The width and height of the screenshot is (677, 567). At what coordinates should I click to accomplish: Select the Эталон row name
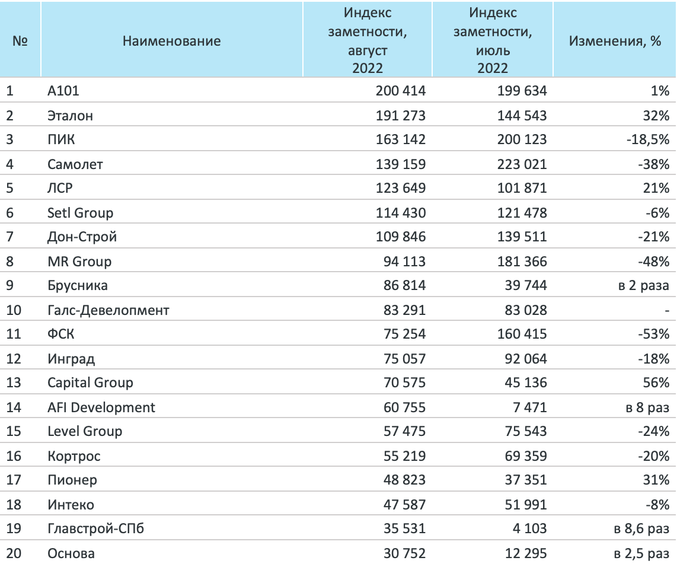pos(70,116)
